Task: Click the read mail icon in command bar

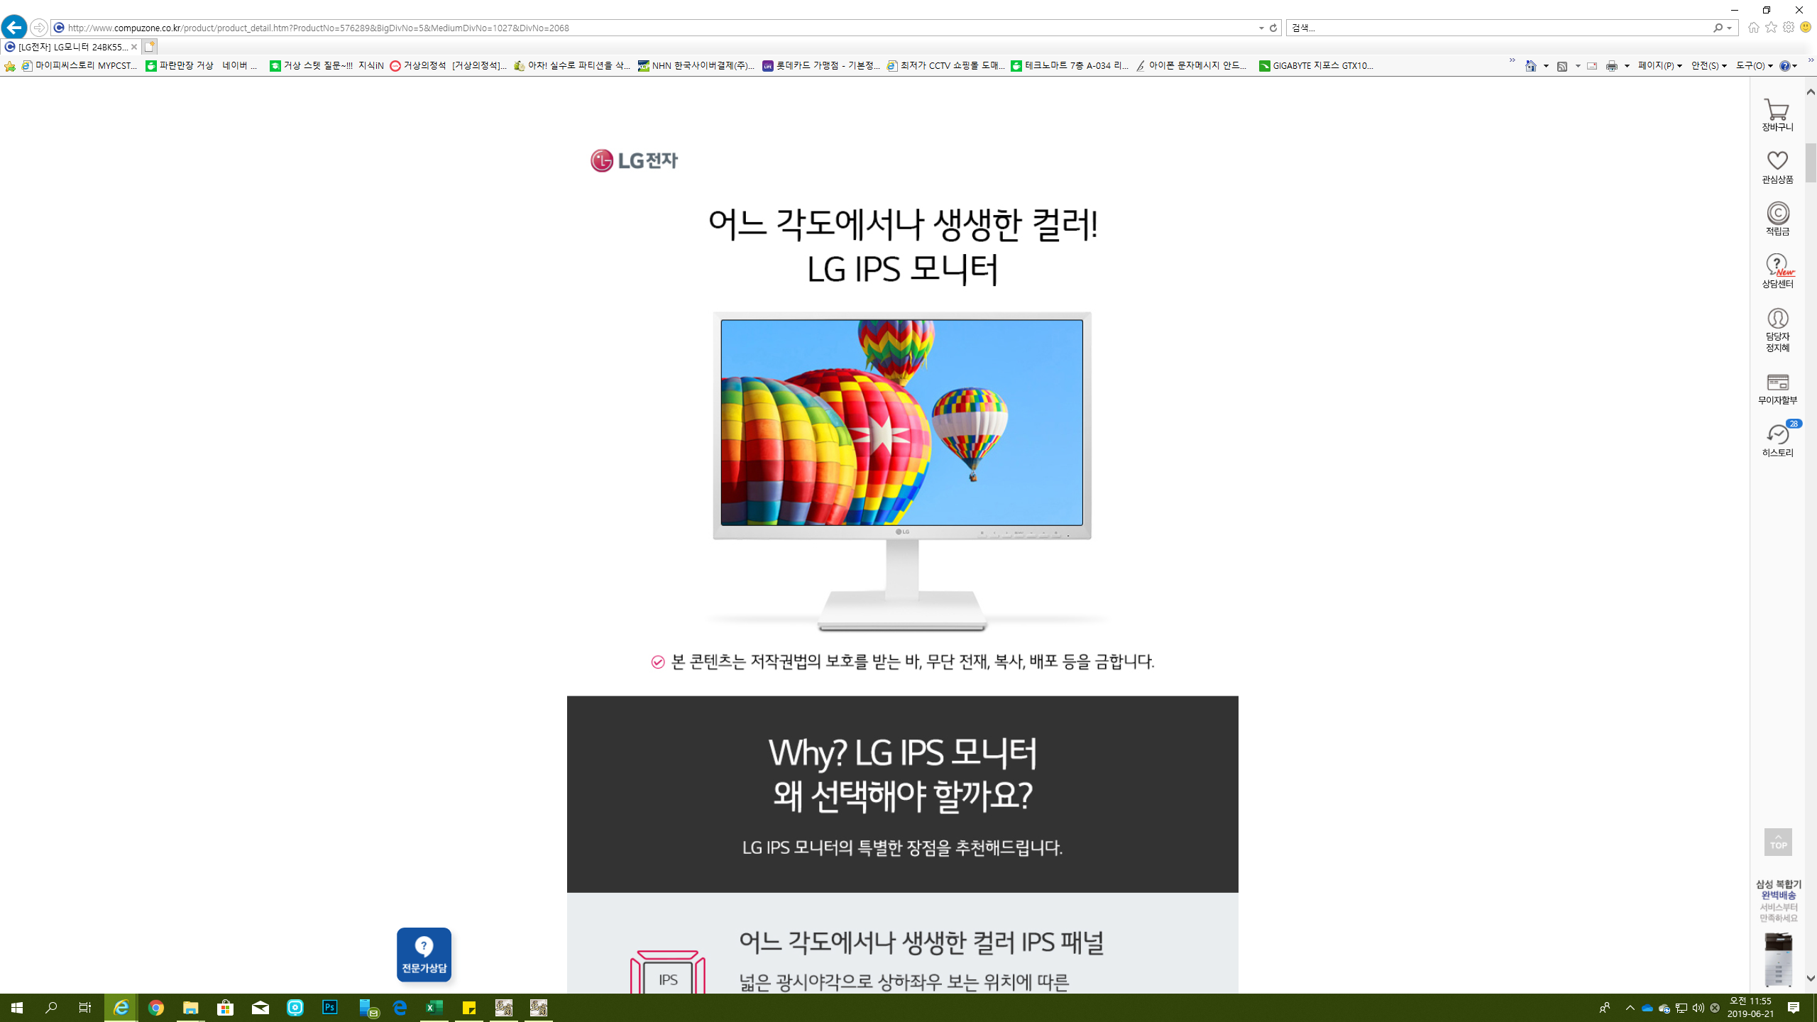Action: pyautogui.click(x=1592, y=66)
